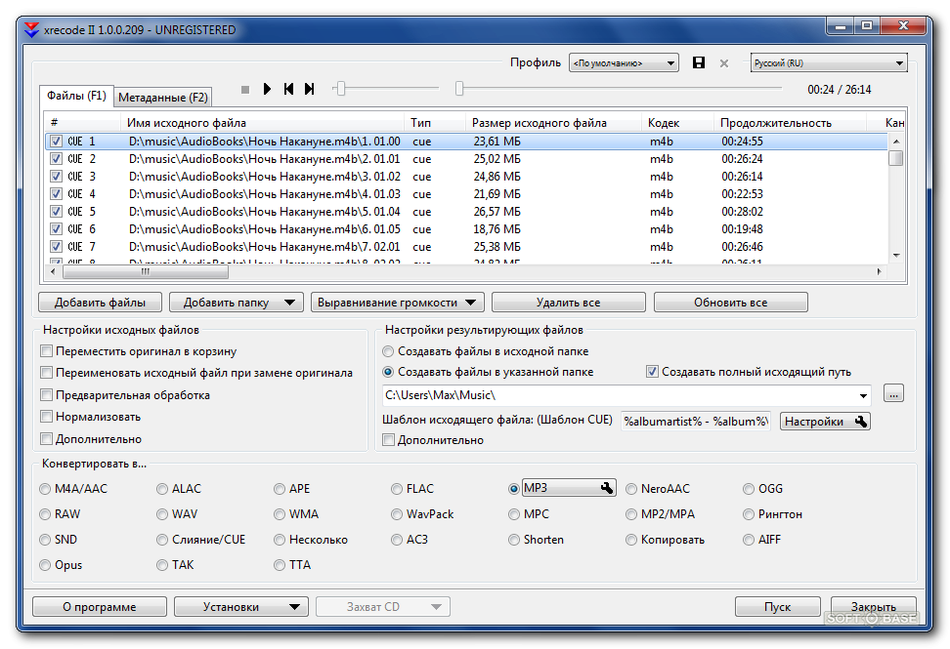Sort by Размер исходного файла column
The height and width of the screenshot is (649, 950).
[553, 123]
